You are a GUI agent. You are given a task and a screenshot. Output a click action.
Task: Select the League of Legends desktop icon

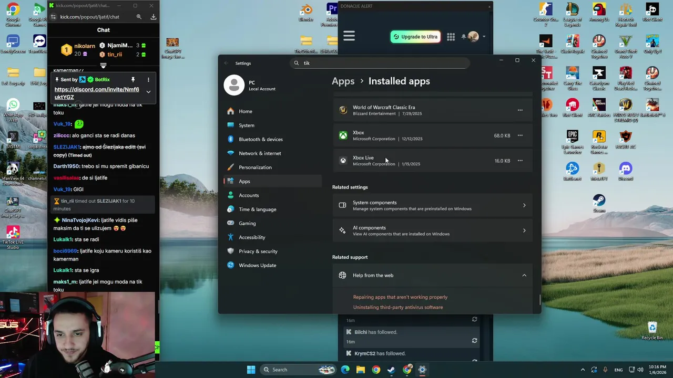click(x=572, y=15)
